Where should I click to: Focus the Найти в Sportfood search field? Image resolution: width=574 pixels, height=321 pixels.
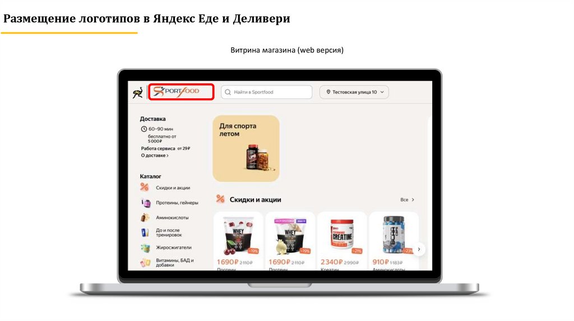click(266, 92)
